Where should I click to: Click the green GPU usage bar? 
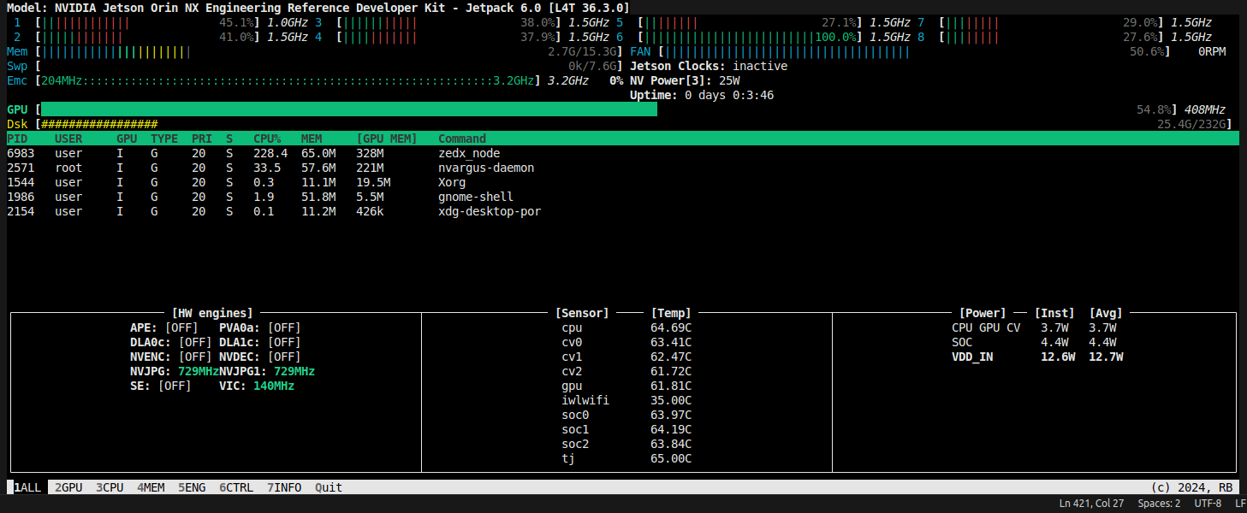(x=349, y=109)
